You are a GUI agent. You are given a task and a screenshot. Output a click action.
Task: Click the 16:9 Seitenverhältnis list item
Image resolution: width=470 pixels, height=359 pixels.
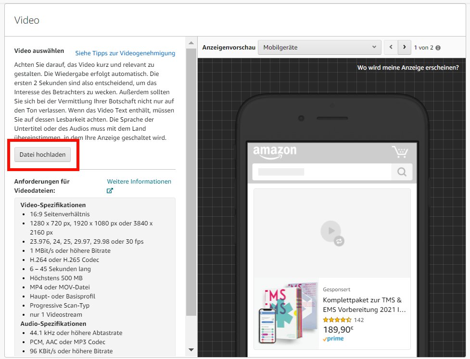60,214
